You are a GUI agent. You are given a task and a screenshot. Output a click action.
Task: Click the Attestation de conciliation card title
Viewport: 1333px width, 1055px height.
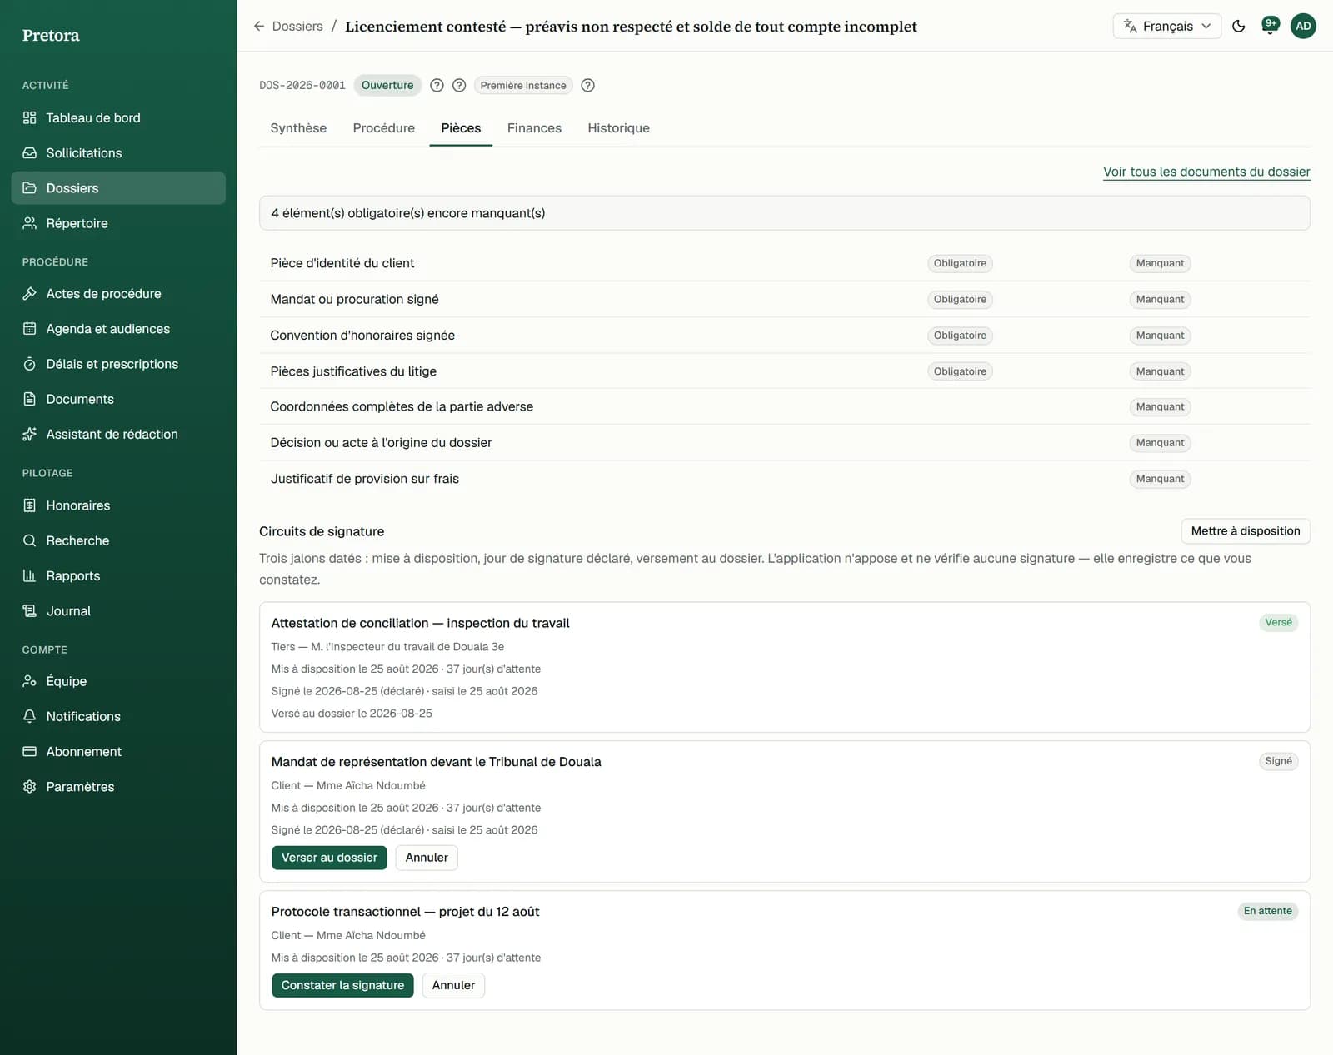pos(421,623)
